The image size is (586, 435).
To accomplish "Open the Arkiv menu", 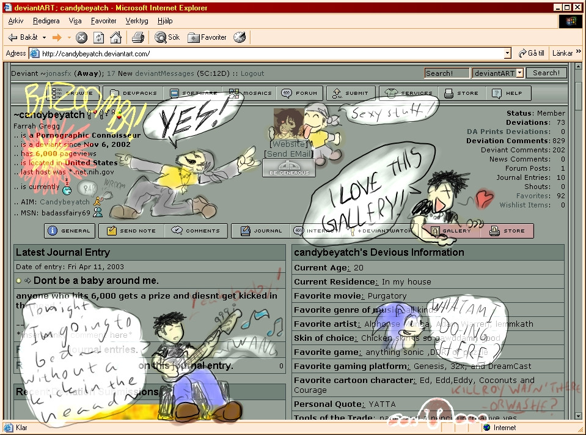I will pos(16,21).
